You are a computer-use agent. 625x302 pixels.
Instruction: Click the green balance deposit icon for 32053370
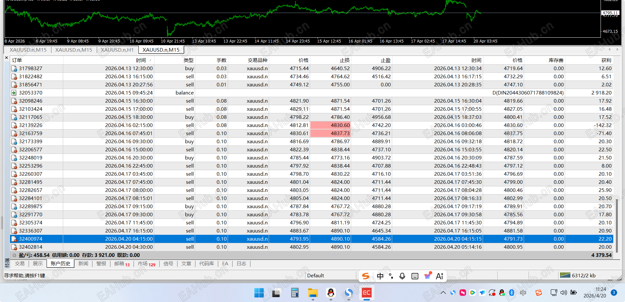(x=14, y=93)
